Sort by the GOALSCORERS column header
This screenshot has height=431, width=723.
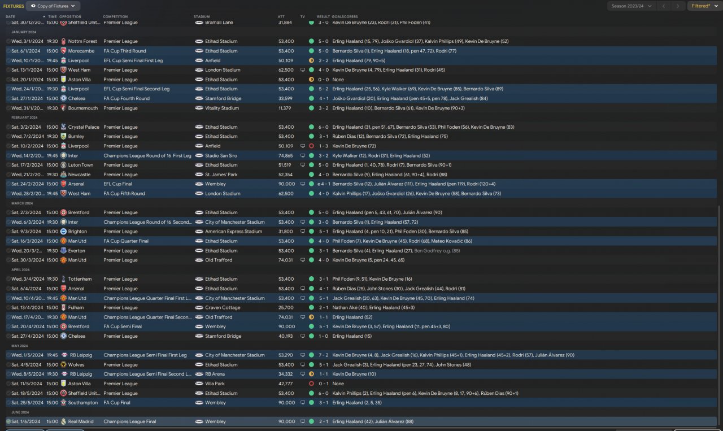click(345, 16)
